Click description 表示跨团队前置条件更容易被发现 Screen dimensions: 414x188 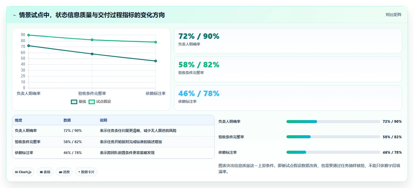point(127,153)
